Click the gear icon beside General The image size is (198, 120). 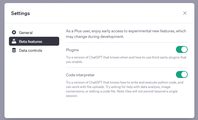click(14, 32)
